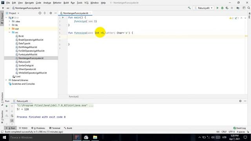
Task: Click the src breadcrumb in navigation bar
Action: point(8,8)
